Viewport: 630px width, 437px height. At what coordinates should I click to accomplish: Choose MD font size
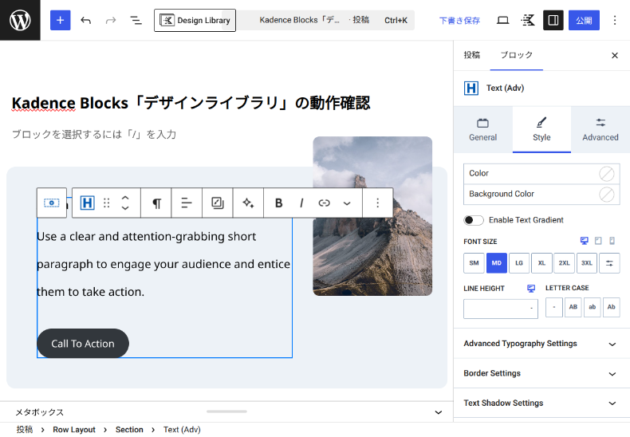pyautogui.click(x=497, y=263)
